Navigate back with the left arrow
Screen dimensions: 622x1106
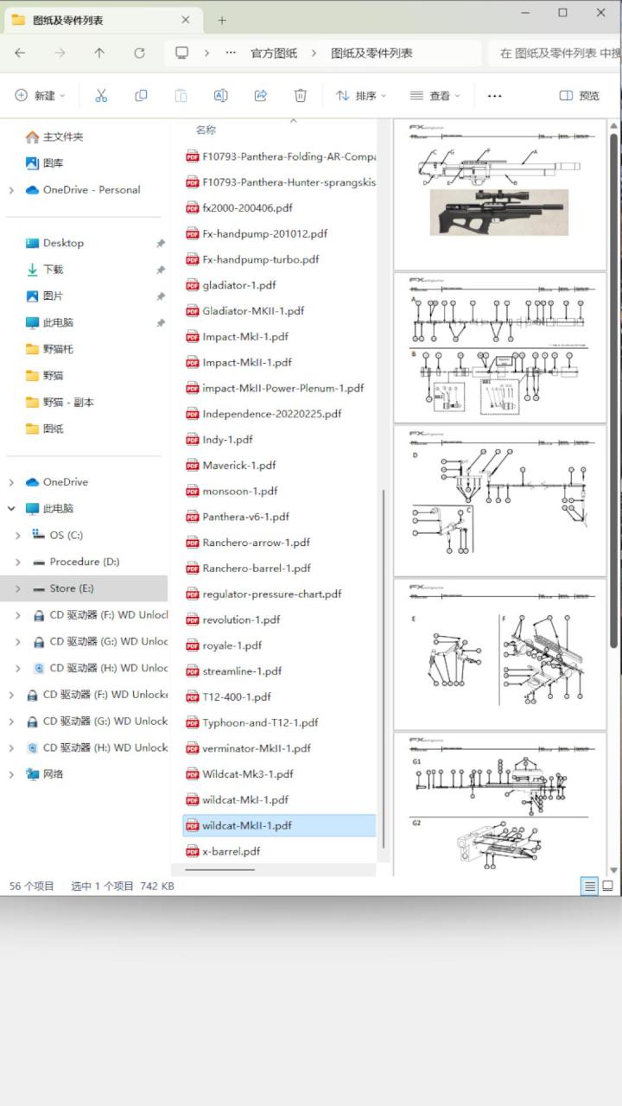(20, 53)
